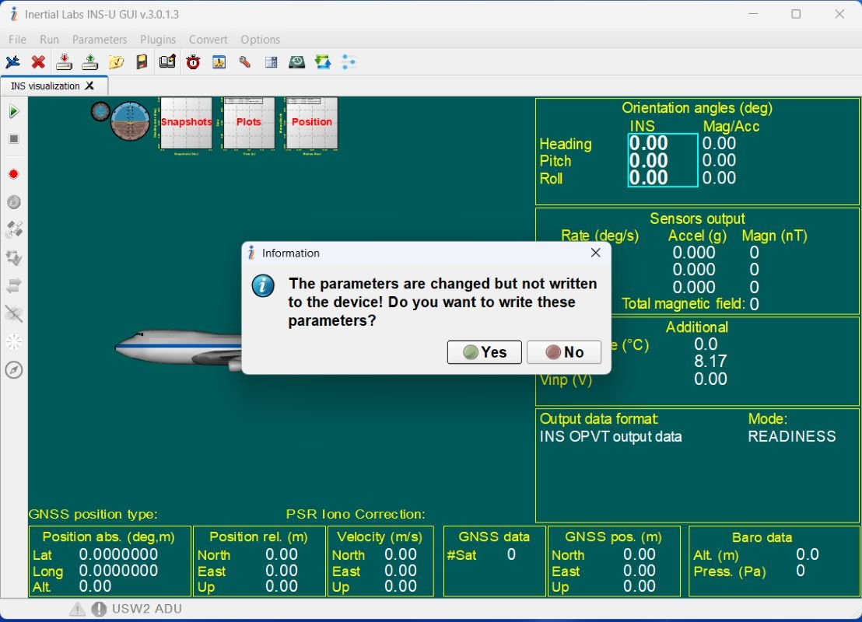This screenshot has width=862, height=622.
Task: Click the red record icon in the sidebar
Action: point(12,173)
